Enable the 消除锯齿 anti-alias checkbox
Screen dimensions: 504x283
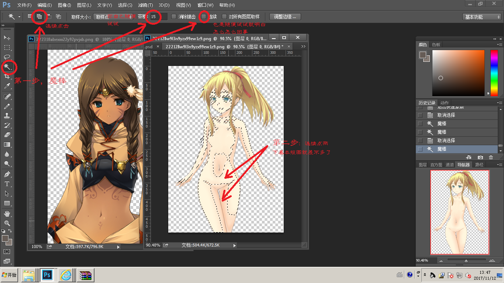[x=174, y=17]
